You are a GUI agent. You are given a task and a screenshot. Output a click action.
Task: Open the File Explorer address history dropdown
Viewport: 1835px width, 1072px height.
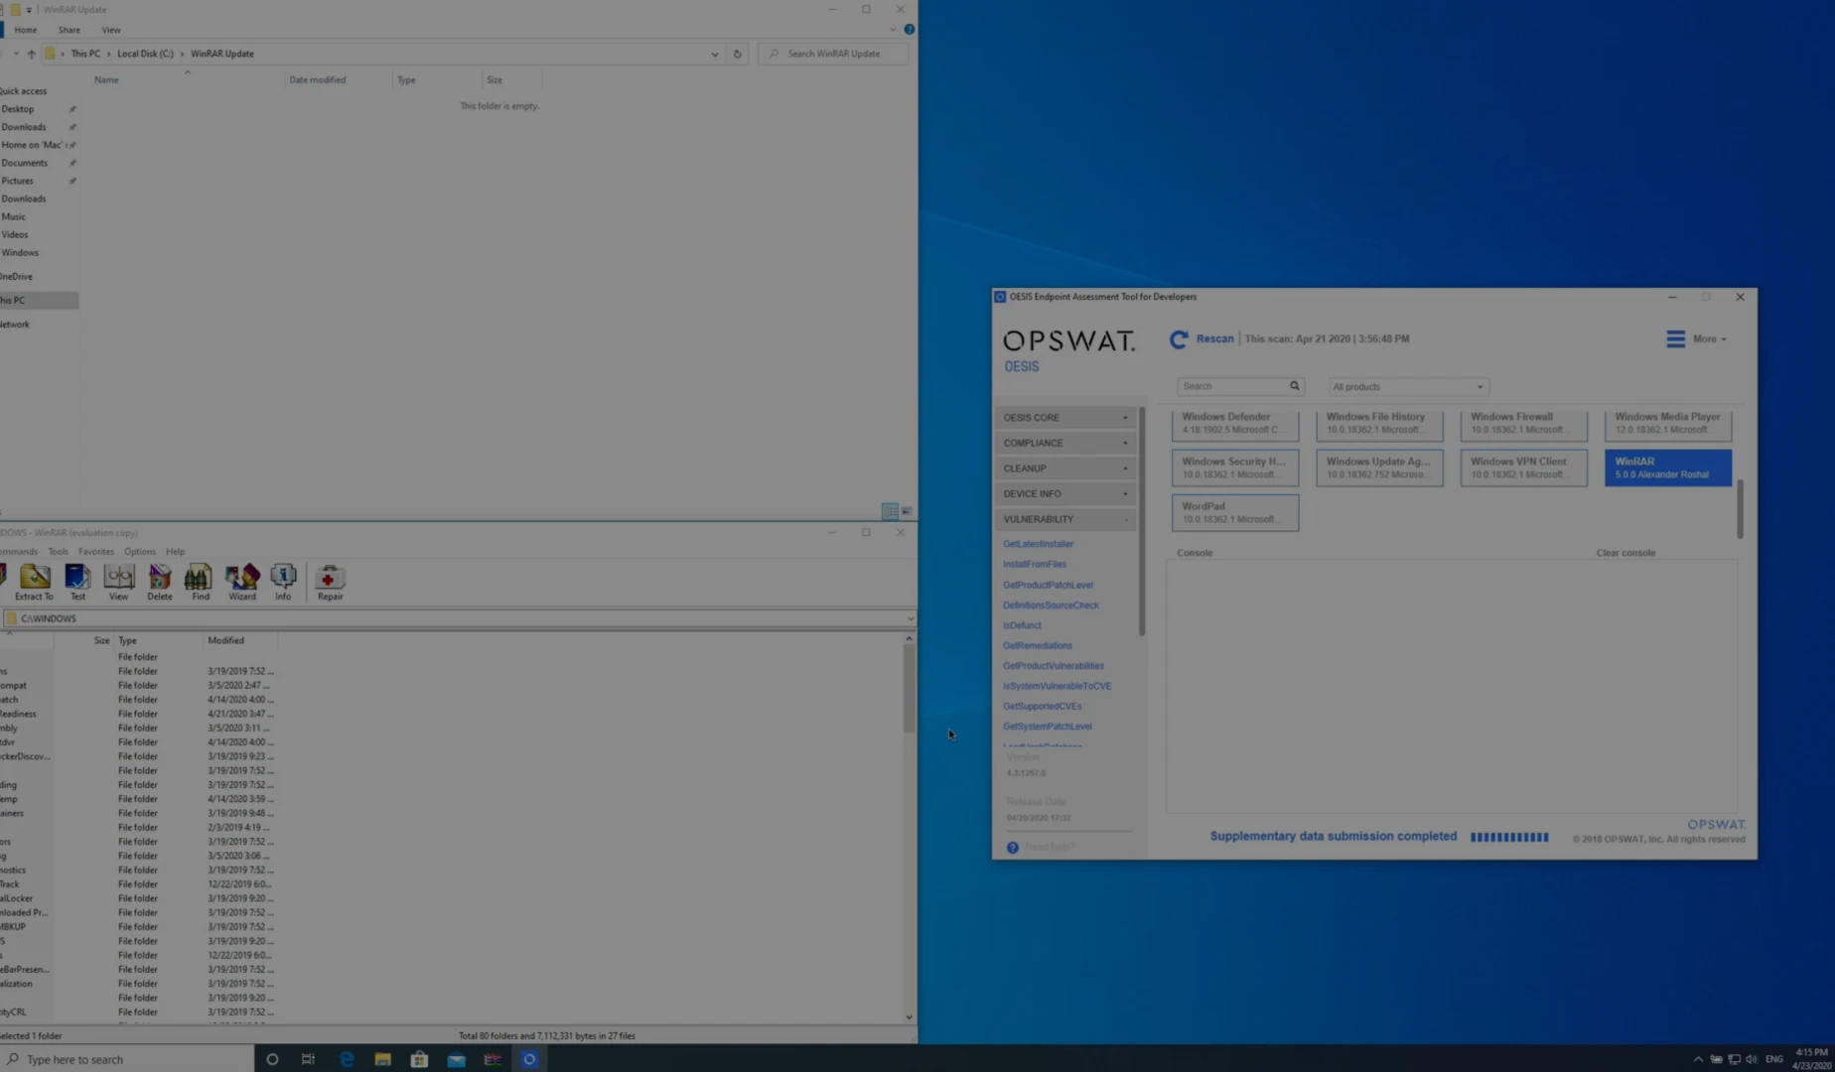tap(714, 54)
